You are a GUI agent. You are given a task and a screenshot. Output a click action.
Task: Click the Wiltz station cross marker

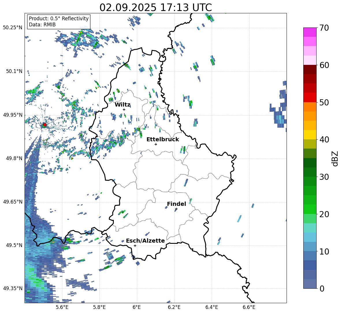[x=124, y=109]
